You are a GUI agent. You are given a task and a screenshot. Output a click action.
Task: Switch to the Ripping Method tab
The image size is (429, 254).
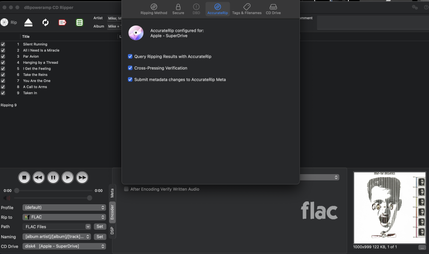154,9
